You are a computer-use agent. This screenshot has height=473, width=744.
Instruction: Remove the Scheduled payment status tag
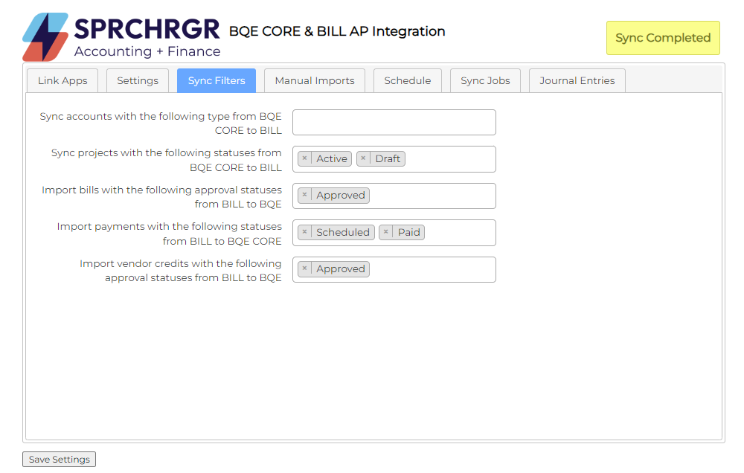[x=304, y=232]
